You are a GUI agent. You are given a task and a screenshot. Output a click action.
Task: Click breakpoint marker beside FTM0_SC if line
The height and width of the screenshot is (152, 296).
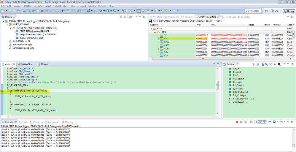(2, 91)
